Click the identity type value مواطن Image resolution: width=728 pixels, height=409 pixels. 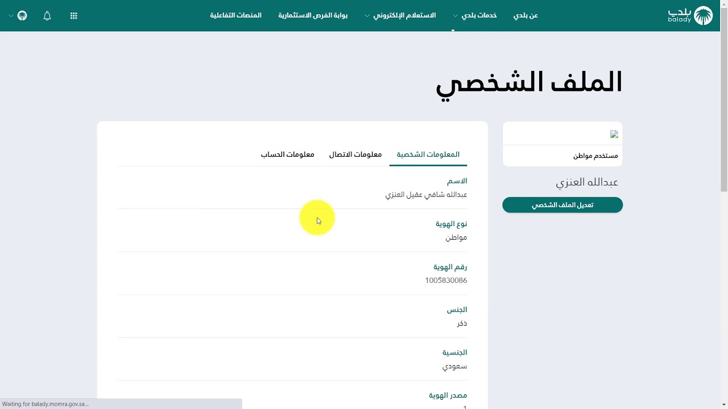pyautogui.click(x=456, y=237)
